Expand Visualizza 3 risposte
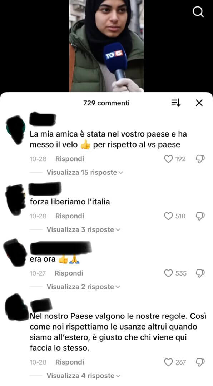The height and width of the screenshot is (386, 213). pyautogui.click(x=84, y=230)
